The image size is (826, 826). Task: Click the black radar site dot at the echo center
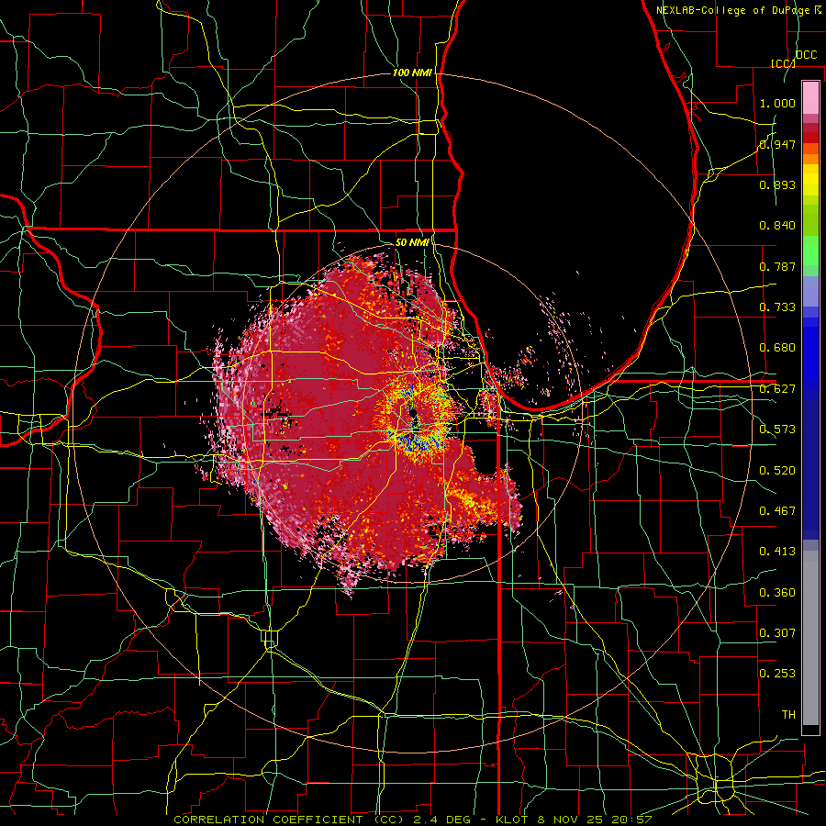414,414
